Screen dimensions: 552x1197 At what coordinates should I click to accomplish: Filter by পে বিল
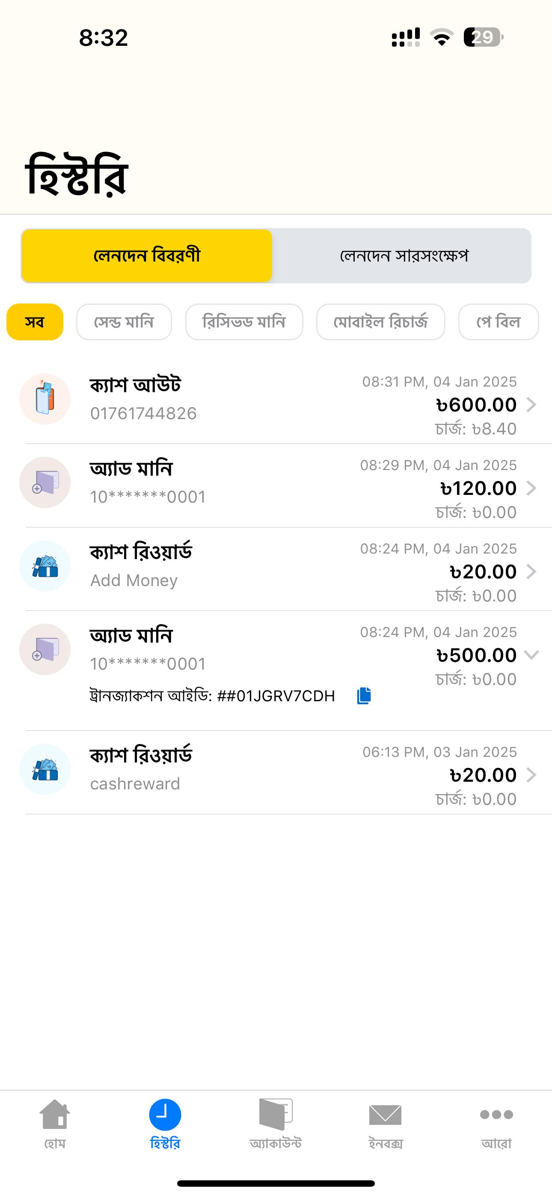pyautogui.click(x=498, y=322)
